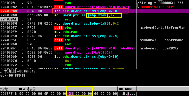
Task: Click the instruction lea ecx,dword ptr ss:[ebp-0x50]
Action: tap(87, 11)
